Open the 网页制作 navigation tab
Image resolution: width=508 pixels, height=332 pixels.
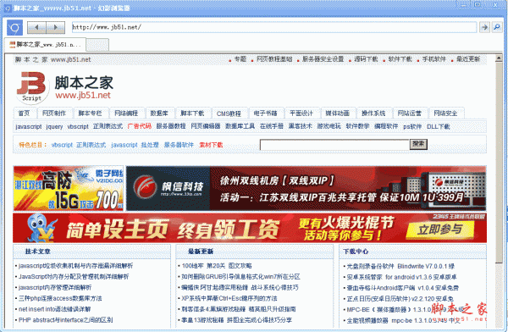(54, 113)
